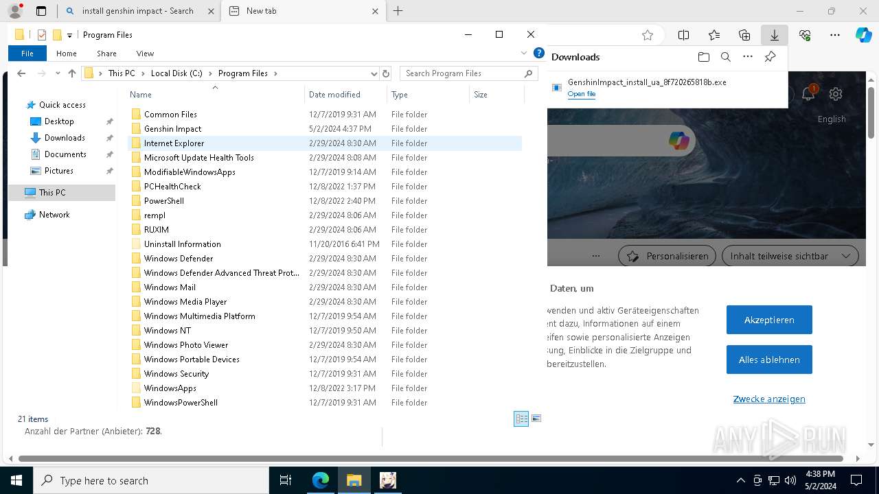Open taskbar volume control
Viewport: 879px width, 494px height.
coord(790,480)
